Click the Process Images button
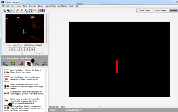This screenshot has height=112, width=178. [x=174, y=11]
